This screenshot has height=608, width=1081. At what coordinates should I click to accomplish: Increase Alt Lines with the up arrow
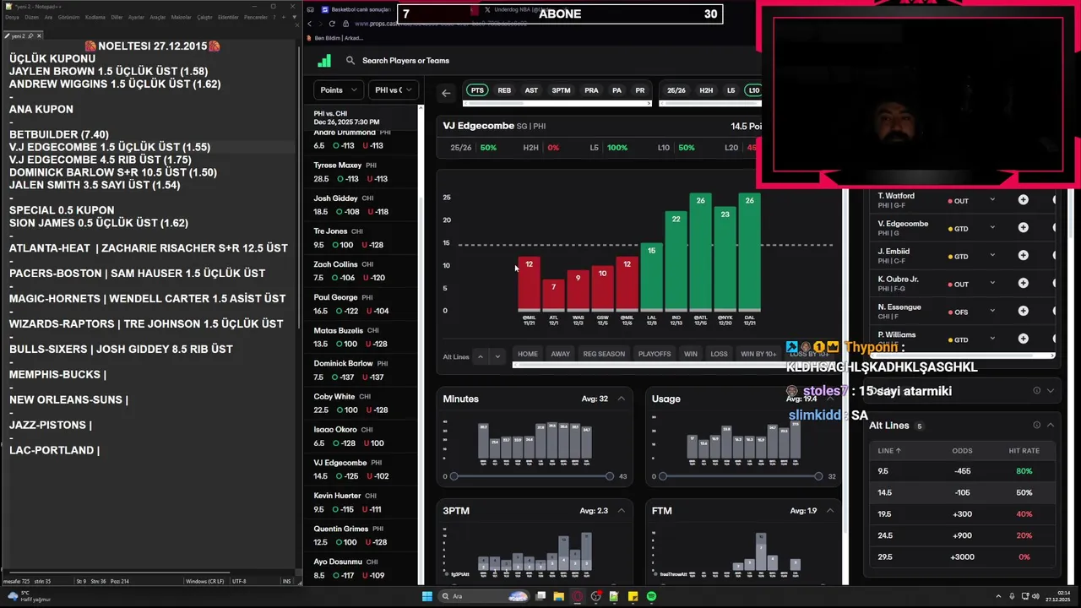pyautogui.click(x=481, y=356)
